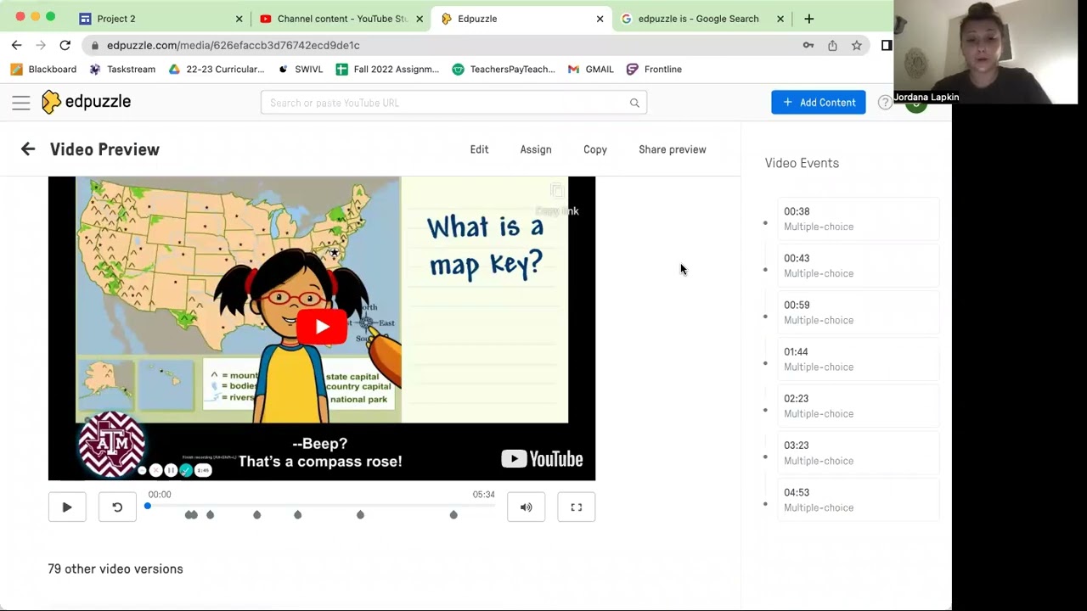Click the Add Content button
1087x611 pixels.
819,103
